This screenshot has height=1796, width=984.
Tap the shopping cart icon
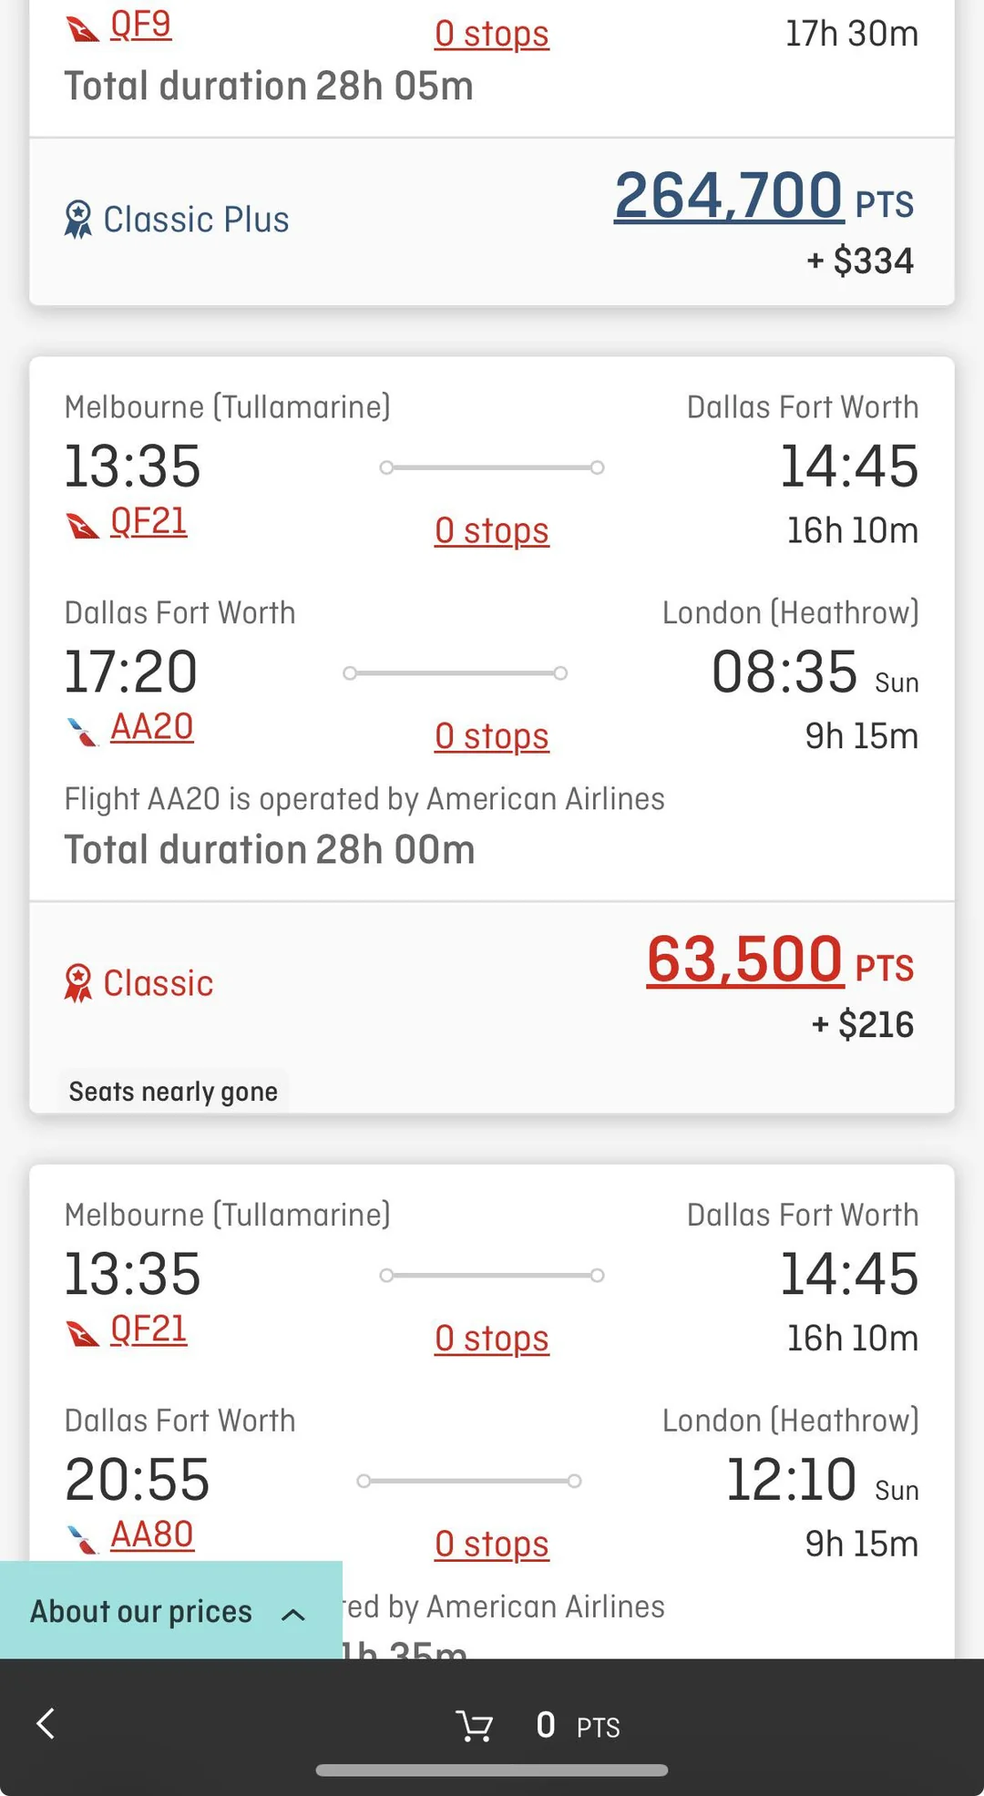point(474,1725)
